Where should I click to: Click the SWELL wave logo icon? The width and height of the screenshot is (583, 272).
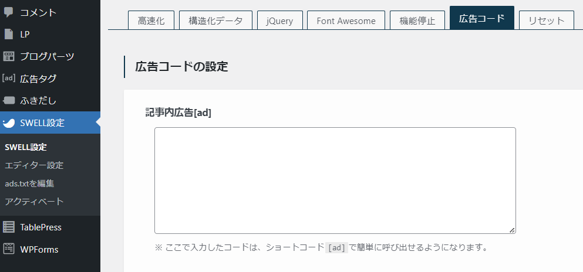point(9,123)
